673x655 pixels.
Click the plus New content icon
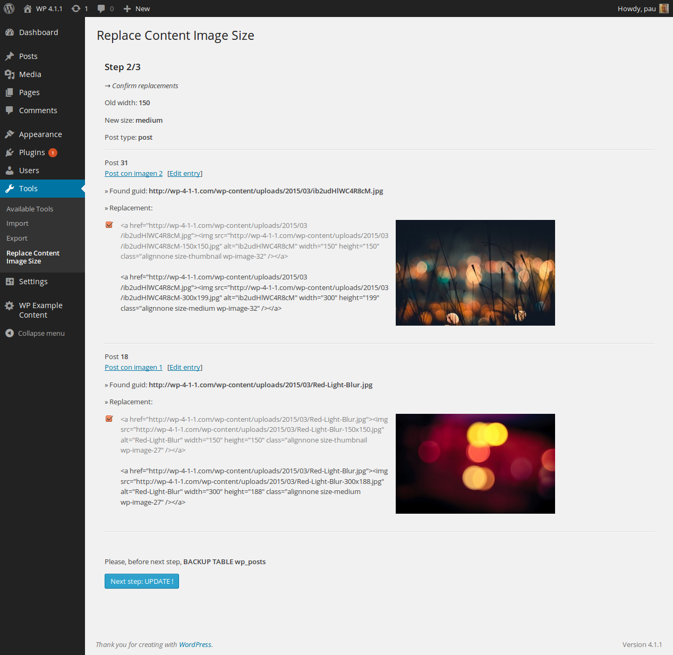[x=127, y=8]
